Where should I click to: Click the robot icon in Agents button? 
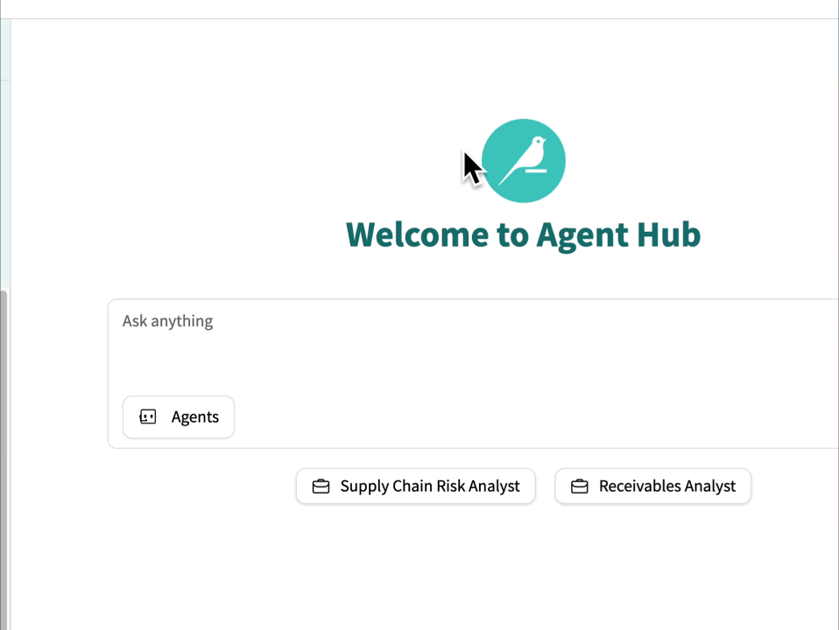148,416
